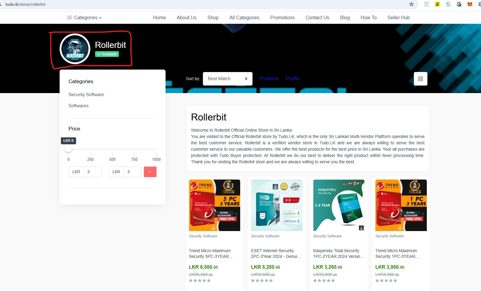The width and height of the screenshot is (481, 291).
Task: Click the LKR 6,550.00 price
Action: tap(203, 267)
